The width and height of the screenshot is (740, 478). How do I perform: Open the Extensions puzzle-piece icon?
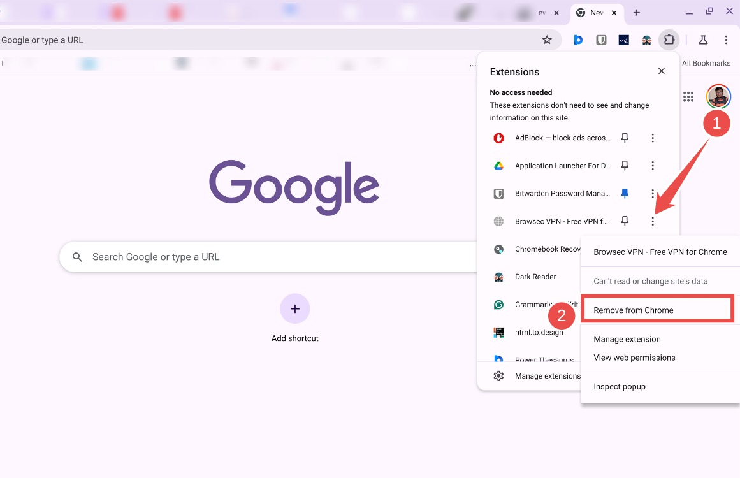[669, 40]
